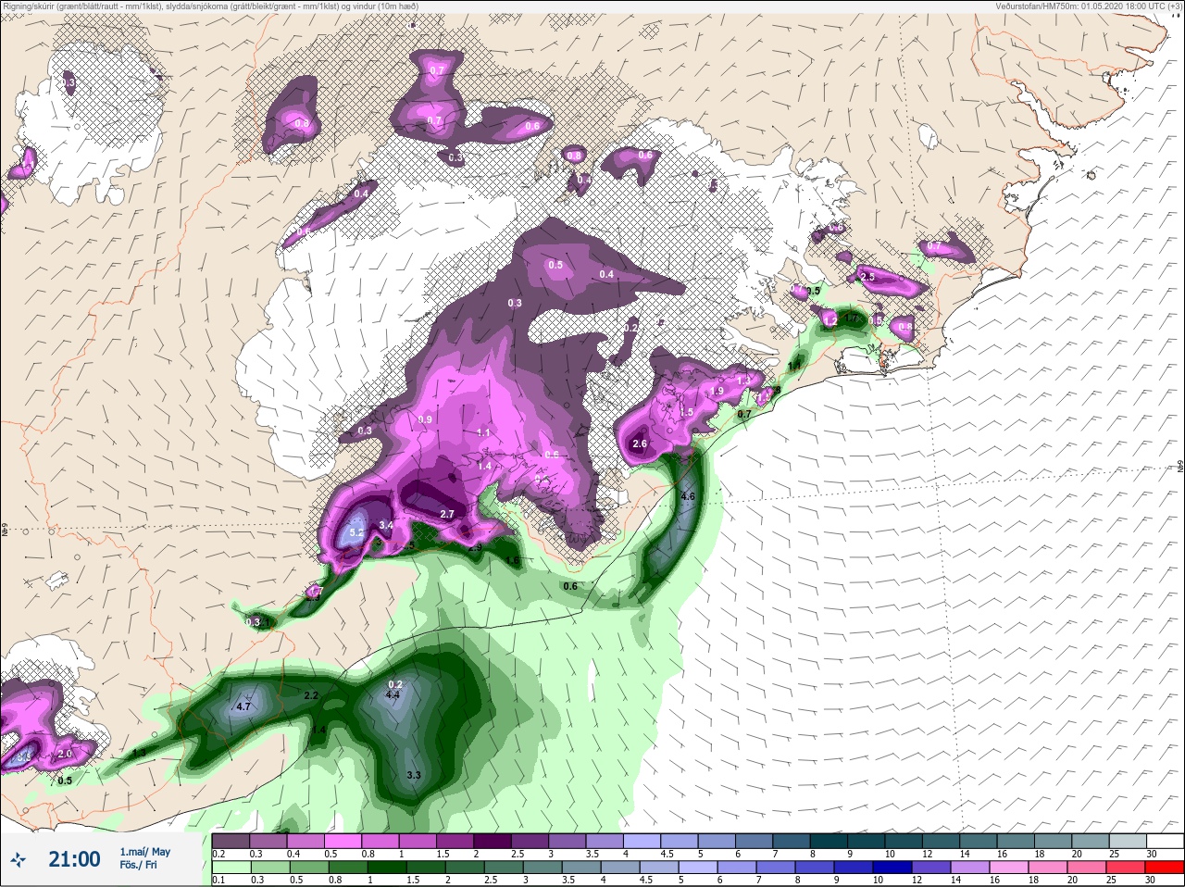Viewport: 1185px width, 887px height.
Task: Click the 2.2 rain value on the map
Action: tap(311, 695)
